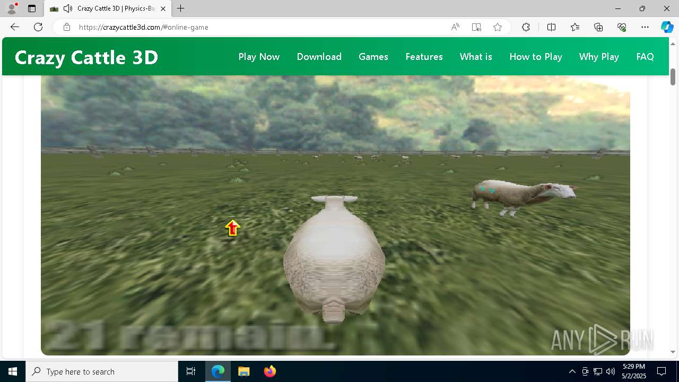This screenshot has height=382, width=679.
Task: Open browser Extensions menu
Action: pyautogui.click(x=526, y=27)
